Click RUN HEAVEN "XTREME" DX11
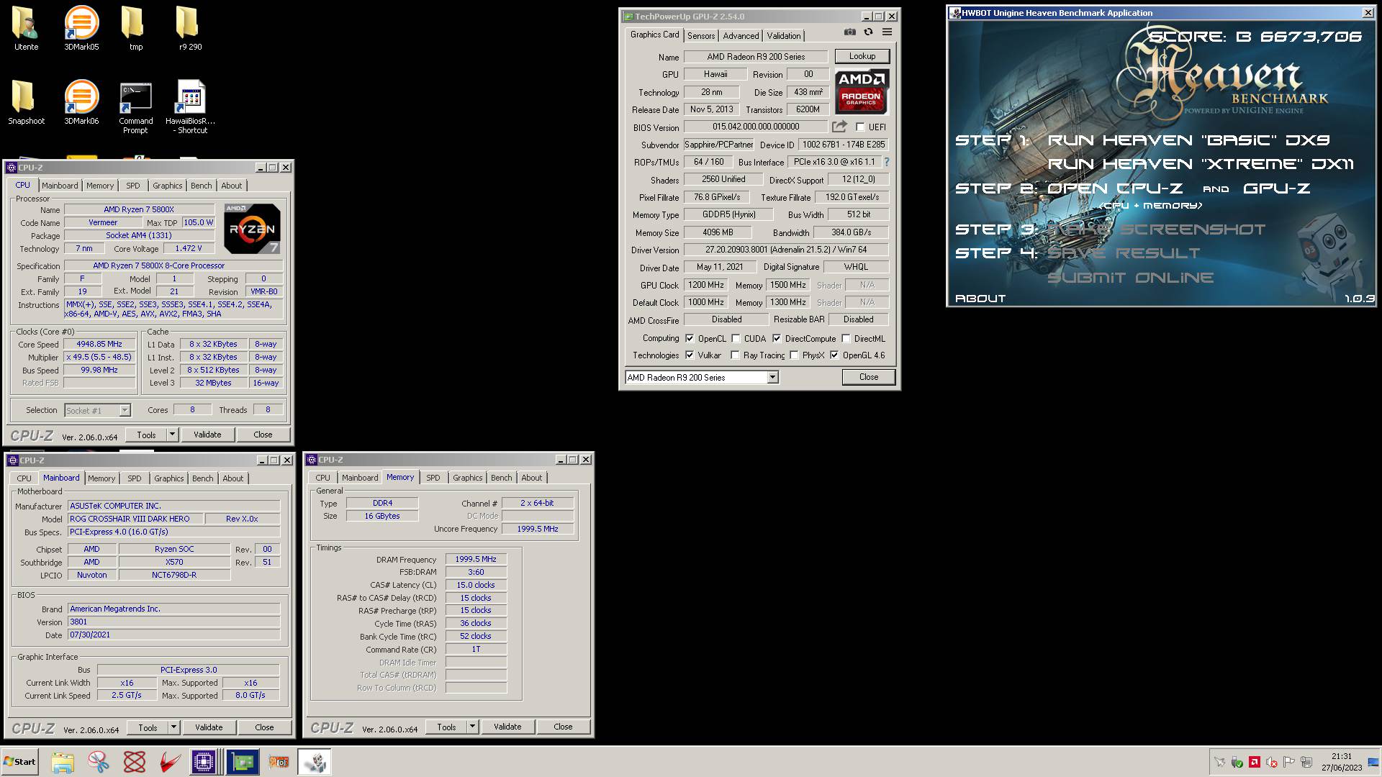 1201,164
